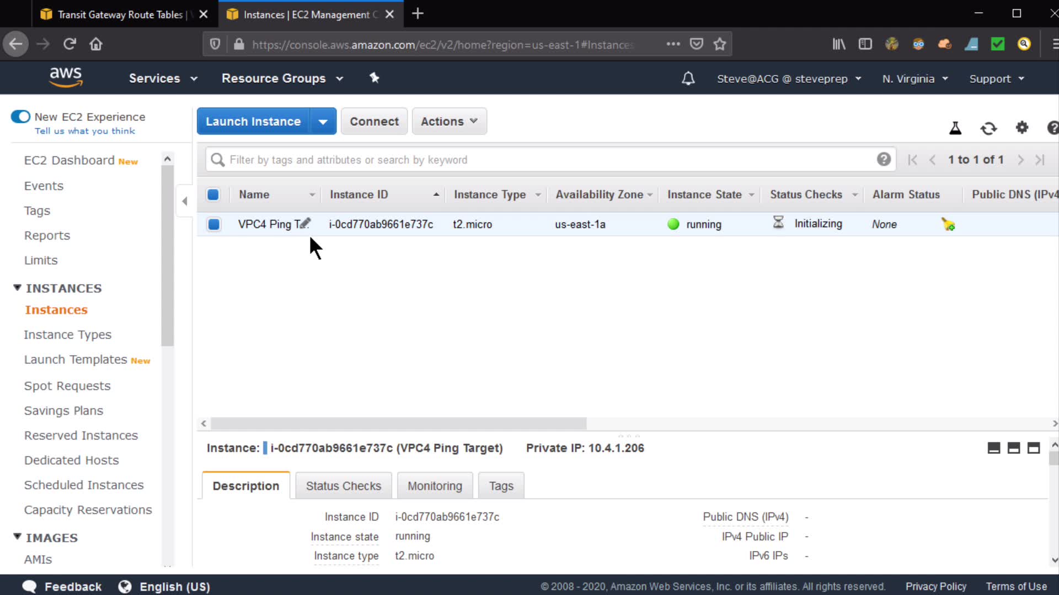Open Tell us what you think link
Screen dimensions: 1059x595
click(x=85, y=131)
